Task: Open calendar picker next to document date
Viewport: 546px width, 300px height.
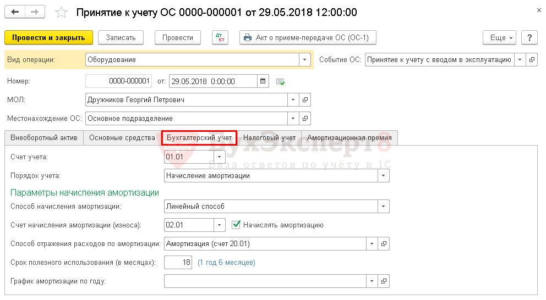Action: [x=264, y=81]
